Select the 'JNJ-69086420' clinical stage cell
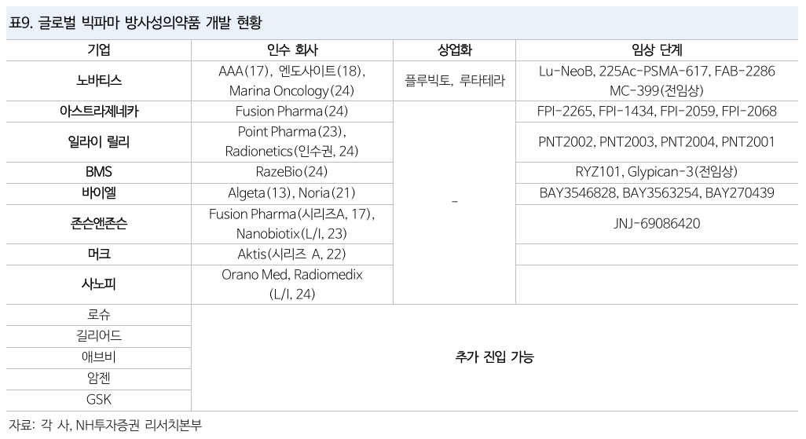 [x=657, y=224]
